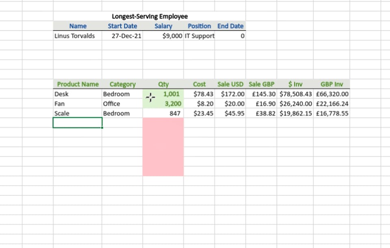Click the 'Scale' product cell
390x248 pixels.
point(78,113)
